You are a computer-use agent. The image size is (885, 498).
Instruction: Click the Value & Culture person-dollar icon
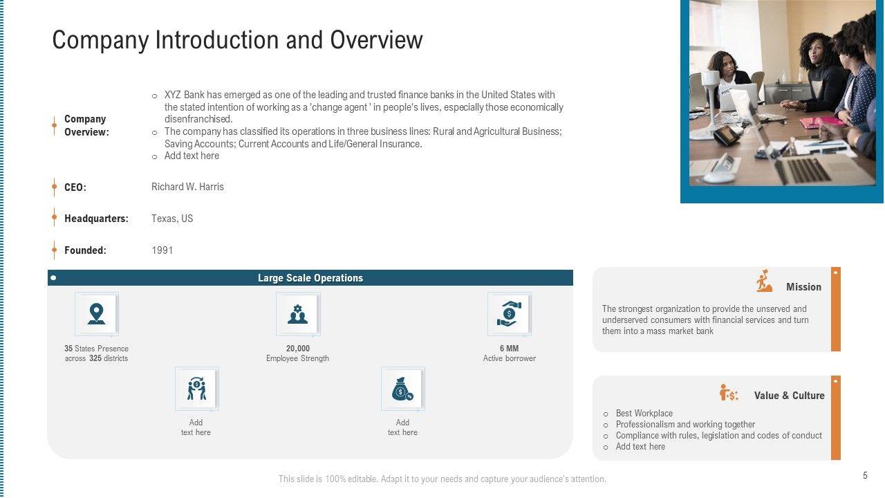[729, 393]
